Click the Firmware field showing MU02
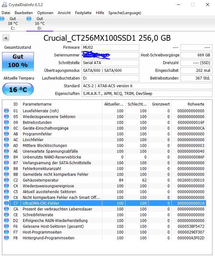 110,47
